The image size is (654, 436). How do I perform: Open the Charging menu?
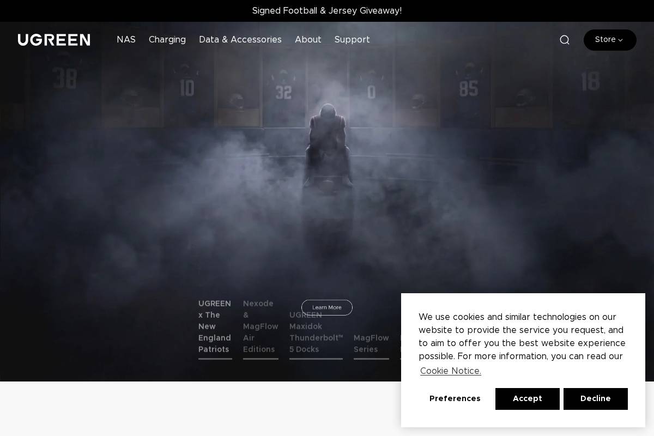coord(167,40)
